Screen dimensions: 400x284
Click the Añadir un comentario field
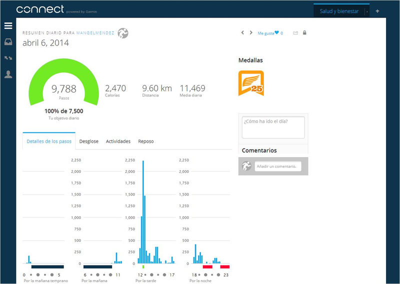(x=278, y=166)
